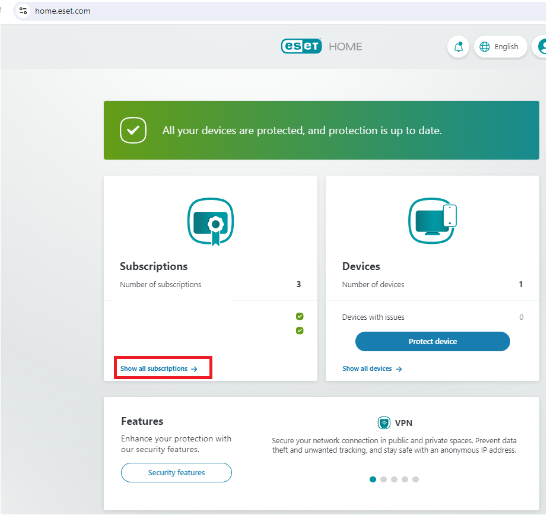Open the user profile avatar
This screenshot has height=515, width=547.
coord(540,46)
